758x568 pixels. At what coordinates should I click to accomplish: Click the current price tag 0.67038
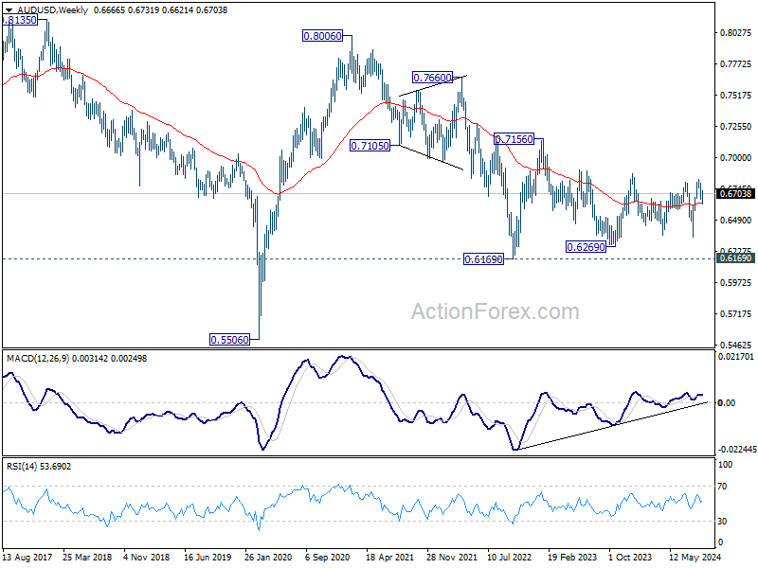pyautogui.click(x=735, y=194)
